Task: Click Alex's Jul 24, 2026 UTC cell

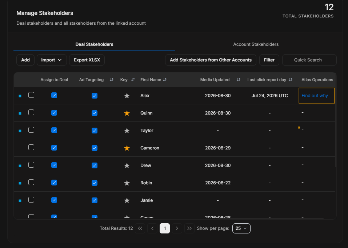Action: click(x=270, y=96)
